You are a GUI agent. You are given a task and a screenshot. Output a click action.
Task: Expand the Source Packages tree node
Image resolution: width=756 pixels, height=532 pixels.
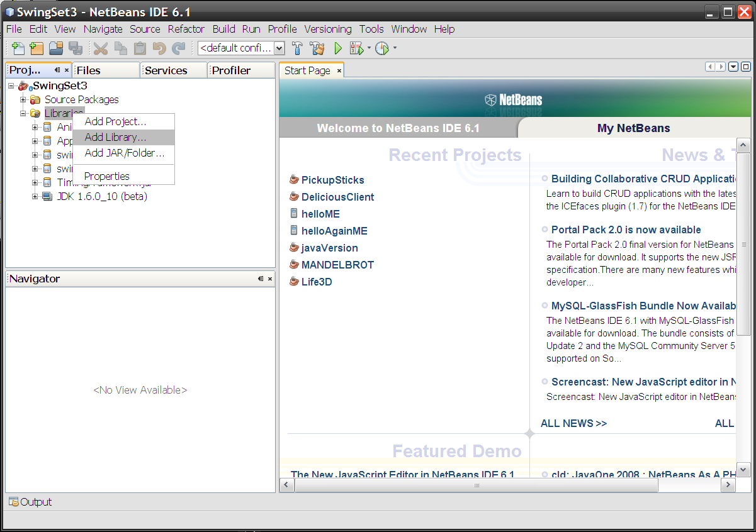pyautogui.click(x=23, y=99)
